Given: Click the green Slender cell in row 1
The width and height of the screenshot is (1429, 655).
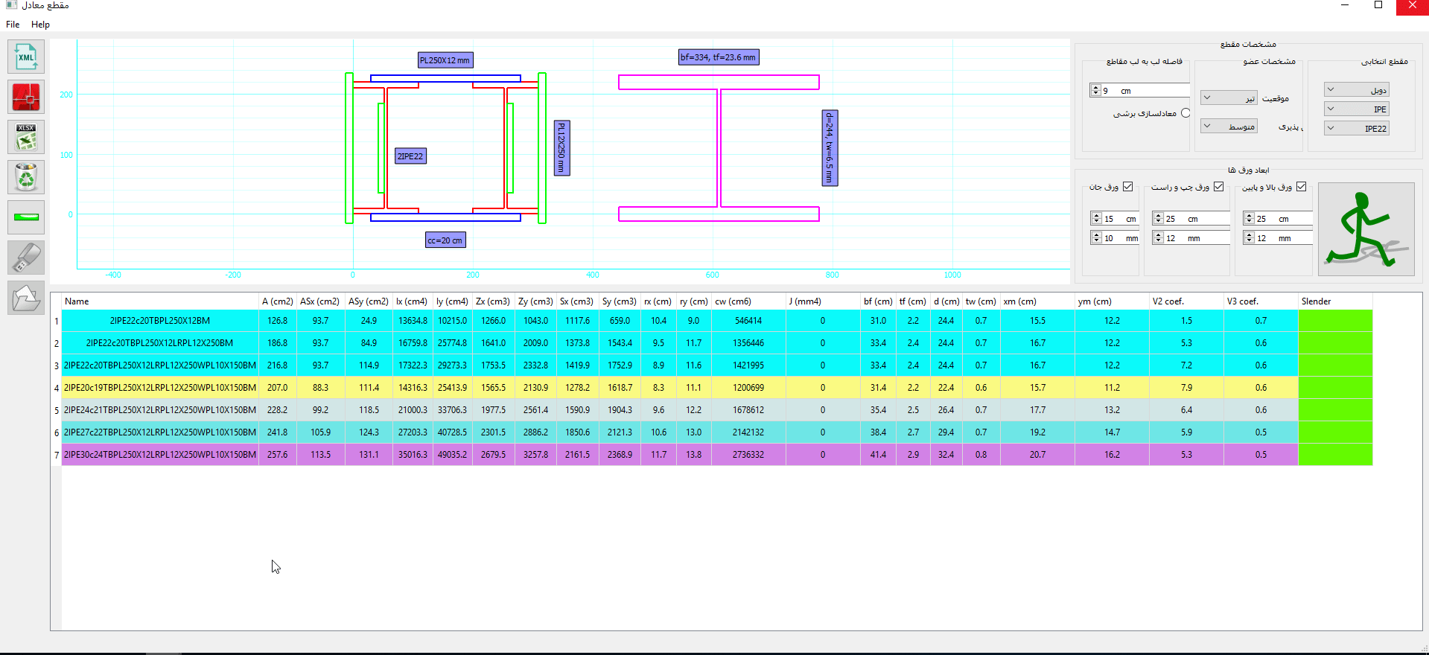Looking at the screenshot, I should tap(1335, 321).
